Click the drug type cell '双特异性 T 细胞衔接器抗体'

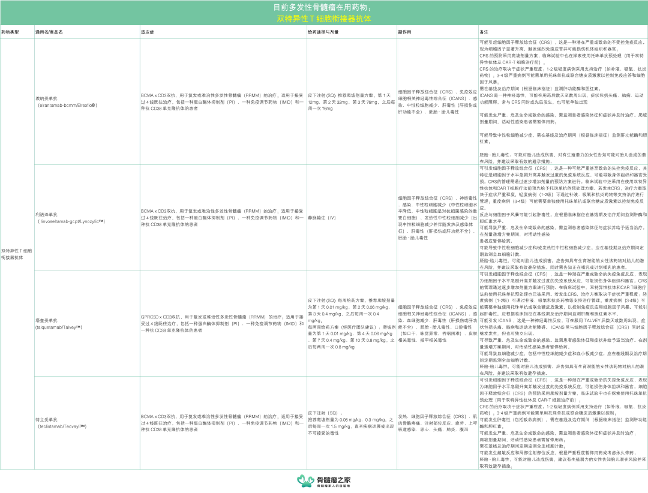(x=17, y=254)
